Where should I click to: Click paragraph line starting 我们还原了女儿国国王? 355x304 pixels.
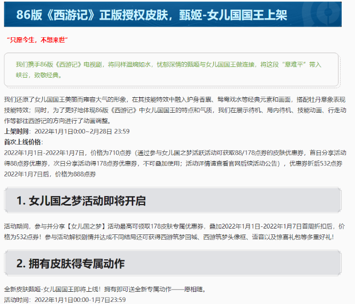(x=174, y=99)
